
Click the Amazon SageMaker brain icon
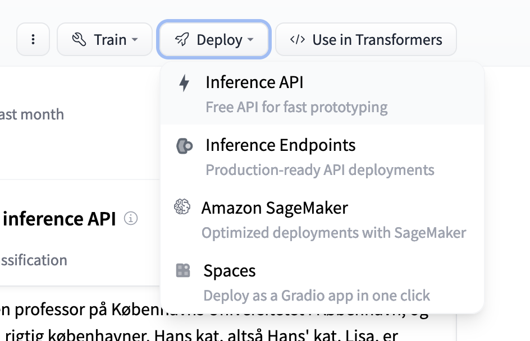[182, 208]
